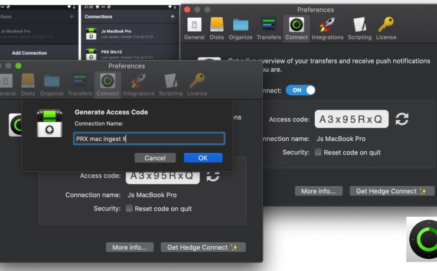This screenshot has width=437, height=271.
Task: Open License key tab in back Preferences window
Action: click(386, 29)
